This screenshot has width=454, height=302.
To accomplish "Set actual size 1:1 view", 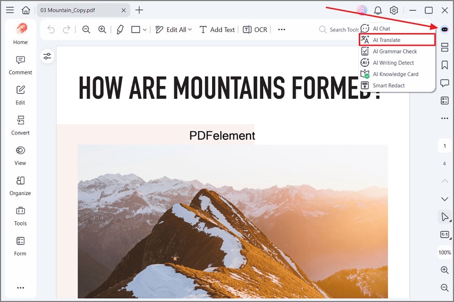I will [445, 234].
